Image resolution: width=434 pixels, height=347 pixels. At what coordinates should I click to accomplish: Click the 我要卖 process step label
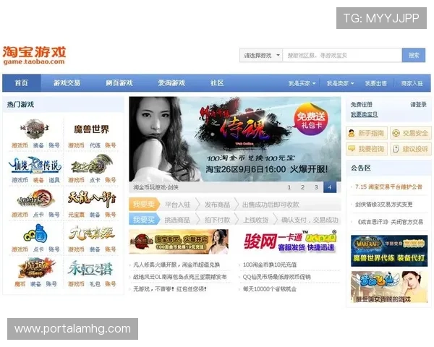[x=144, y=205]
